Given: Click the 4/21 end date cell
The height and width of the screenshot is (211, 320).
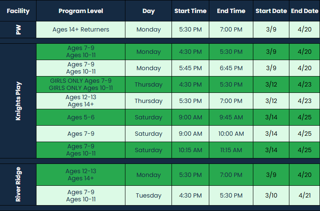Looking at the screenshot, I should [304, 195].
